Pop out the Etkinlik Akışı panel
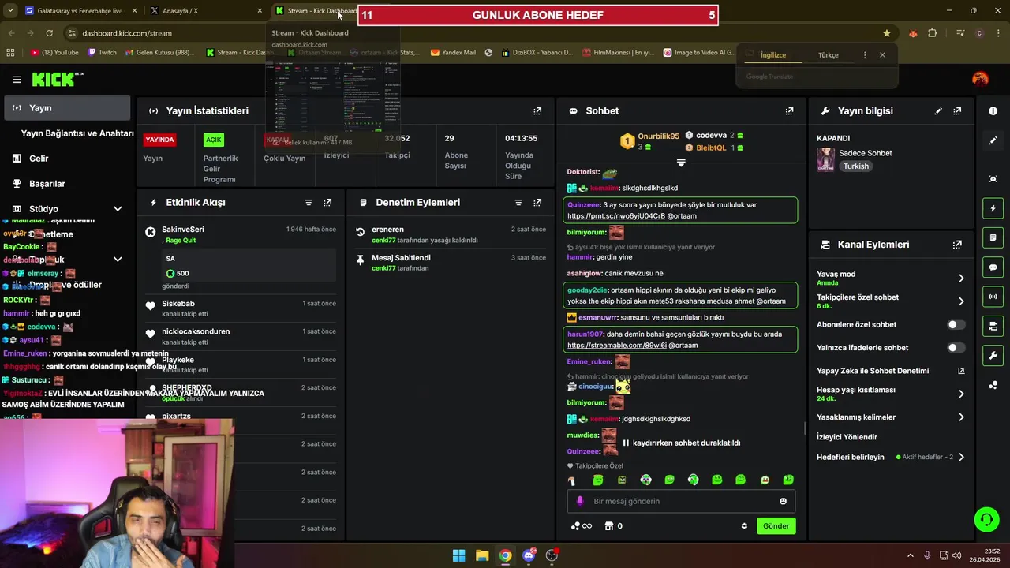This screenshot has height=568, width=1010. [327, 203]
